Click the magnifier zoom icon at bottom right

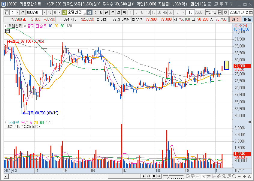[x=234, y=176]
